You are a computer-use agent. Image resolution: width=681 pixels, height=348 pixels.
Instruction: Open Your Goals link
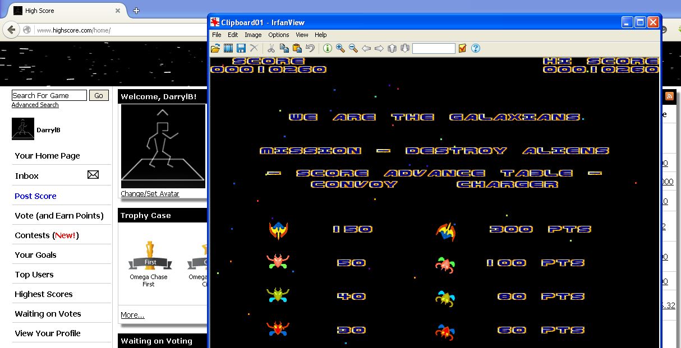pos(35,254)
